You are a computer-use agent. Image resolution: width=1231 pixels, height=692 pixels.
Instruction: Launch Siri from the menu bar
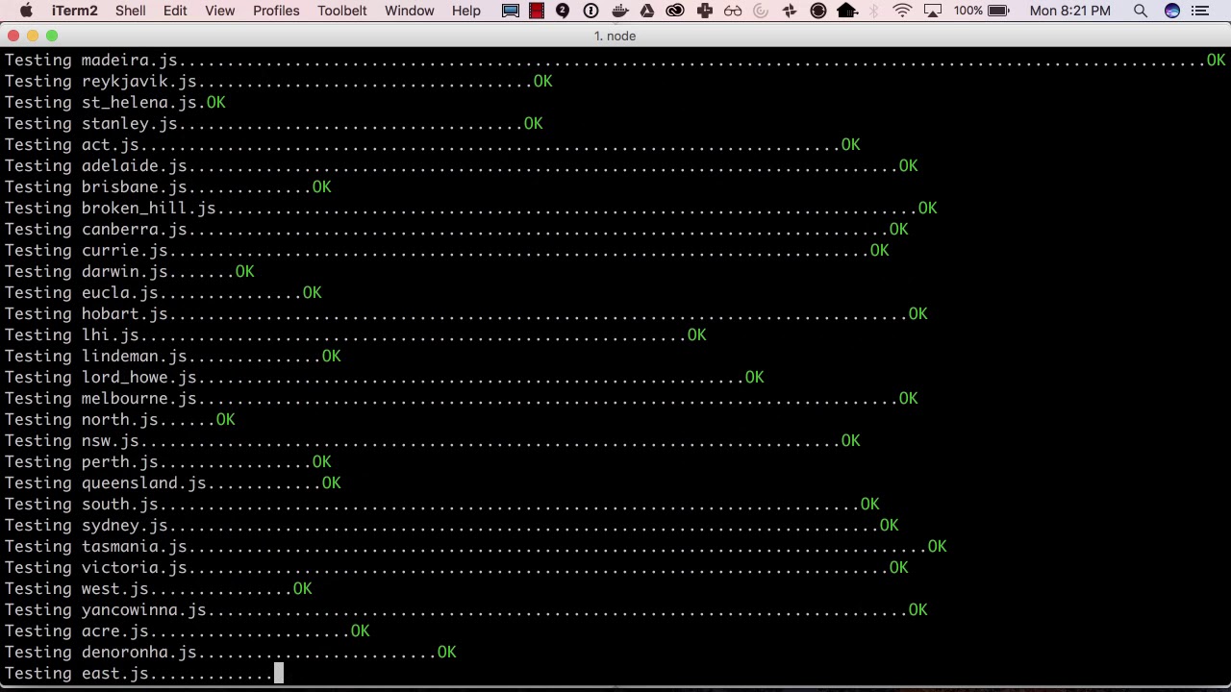click(1171, 11)
